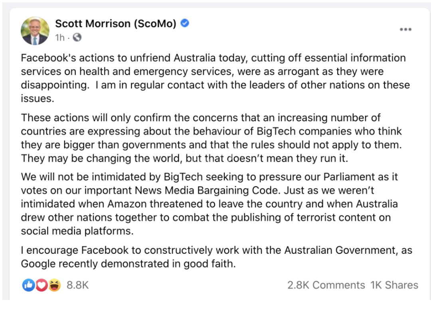This screenshot has width=431, height=310.
Task: Click paragraph starting "I encourage Facebook"
Action: click(x=217, y=257)
